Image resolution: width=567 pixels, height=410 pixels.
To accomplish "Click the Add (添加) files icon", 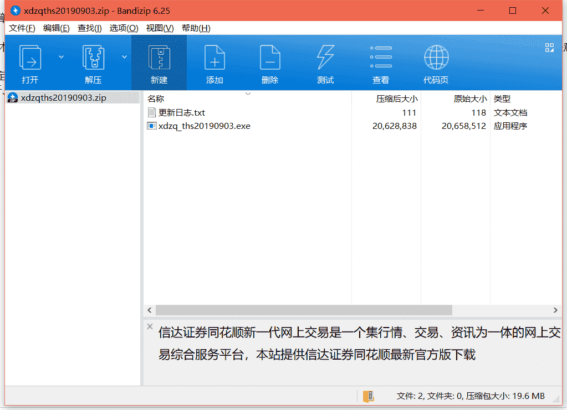I will 214,58.
